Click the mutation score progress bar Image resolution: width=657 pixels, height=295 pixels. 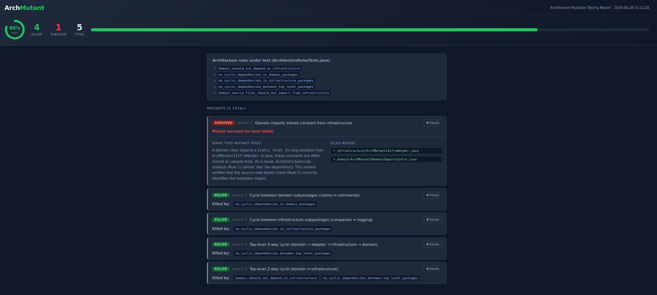pyautogui.click(x=370, y=30)
